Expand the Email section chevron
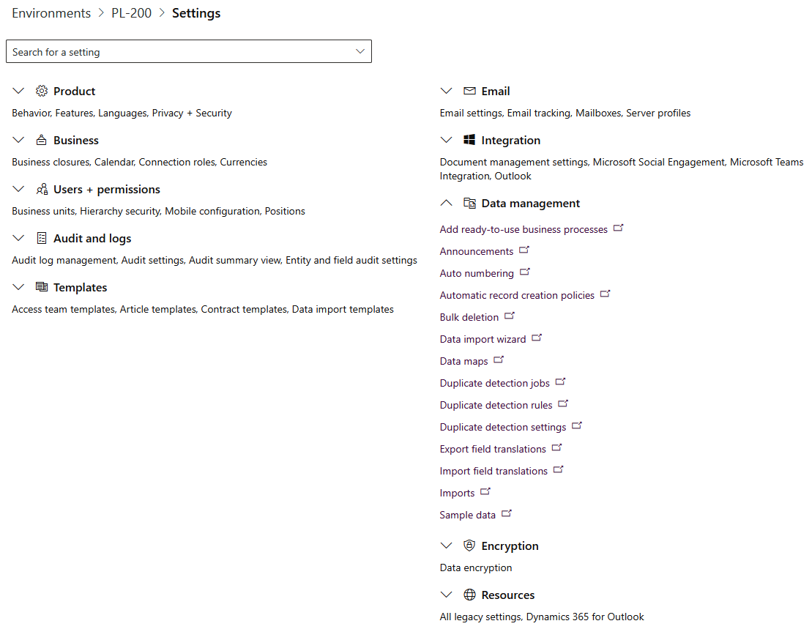Image resolution: width=812 pixels, height=629 pixels. (446, 91)
